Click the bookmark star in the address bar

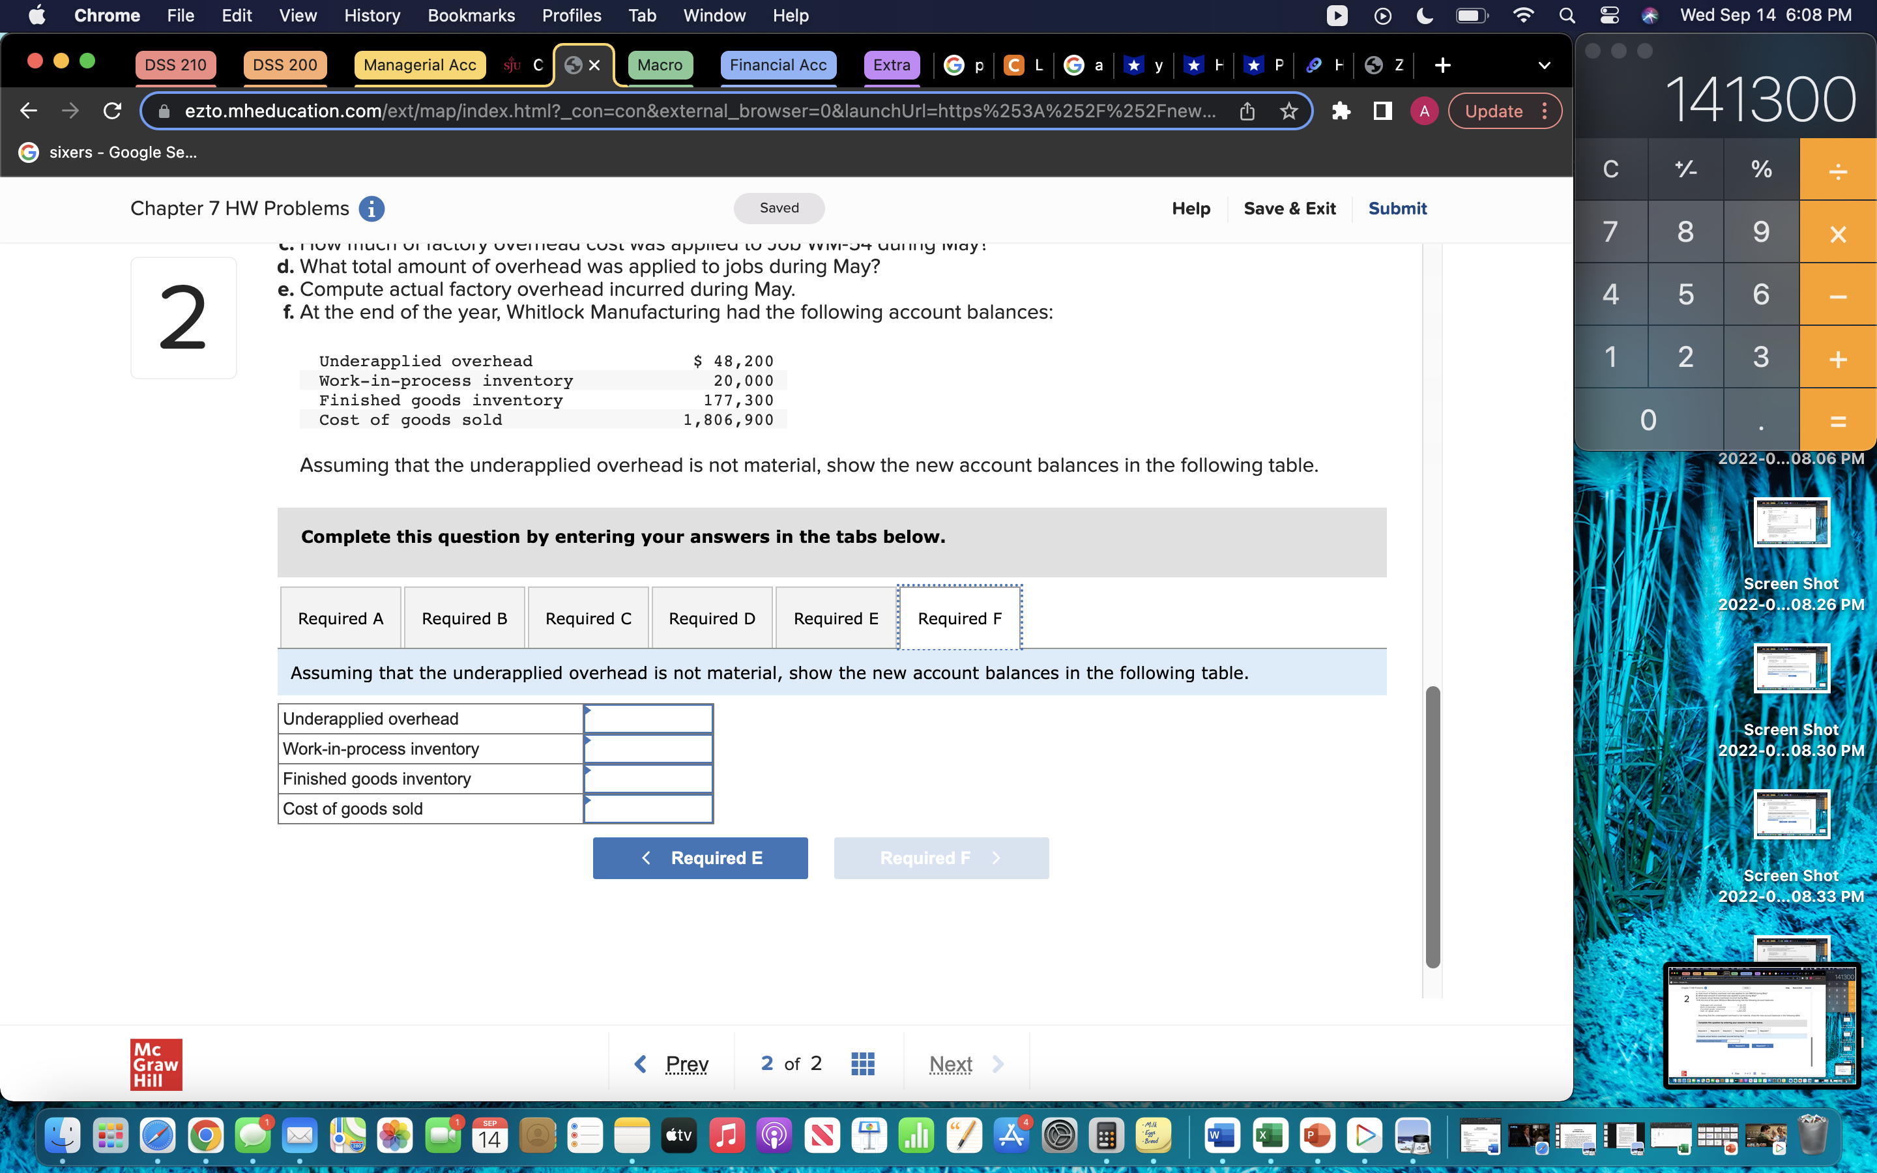1288,111
